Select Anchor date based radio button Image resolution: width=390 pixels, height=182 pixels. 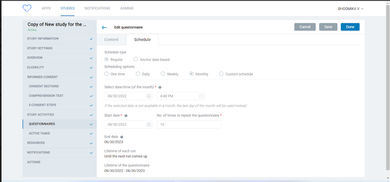pos(136,59)
